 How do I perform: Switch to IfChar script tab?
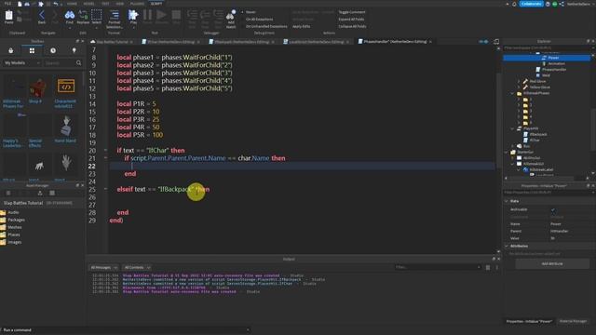point(170,41)
